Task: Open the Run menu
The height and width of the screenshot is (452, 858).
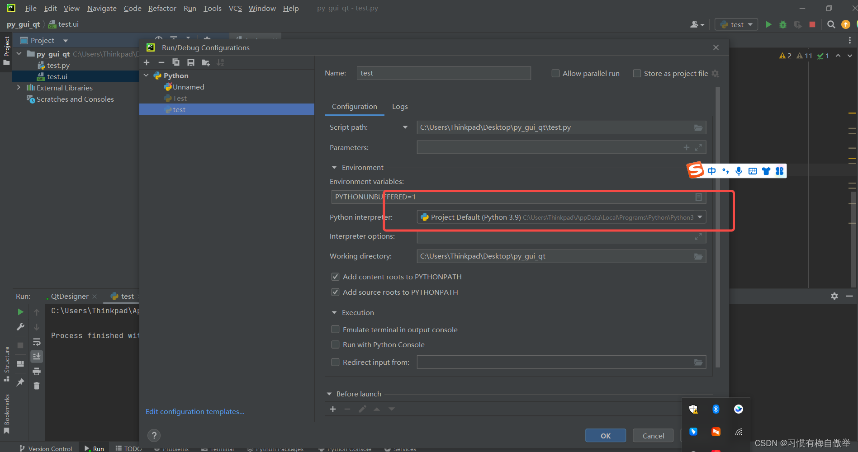Action: point(190,8)
